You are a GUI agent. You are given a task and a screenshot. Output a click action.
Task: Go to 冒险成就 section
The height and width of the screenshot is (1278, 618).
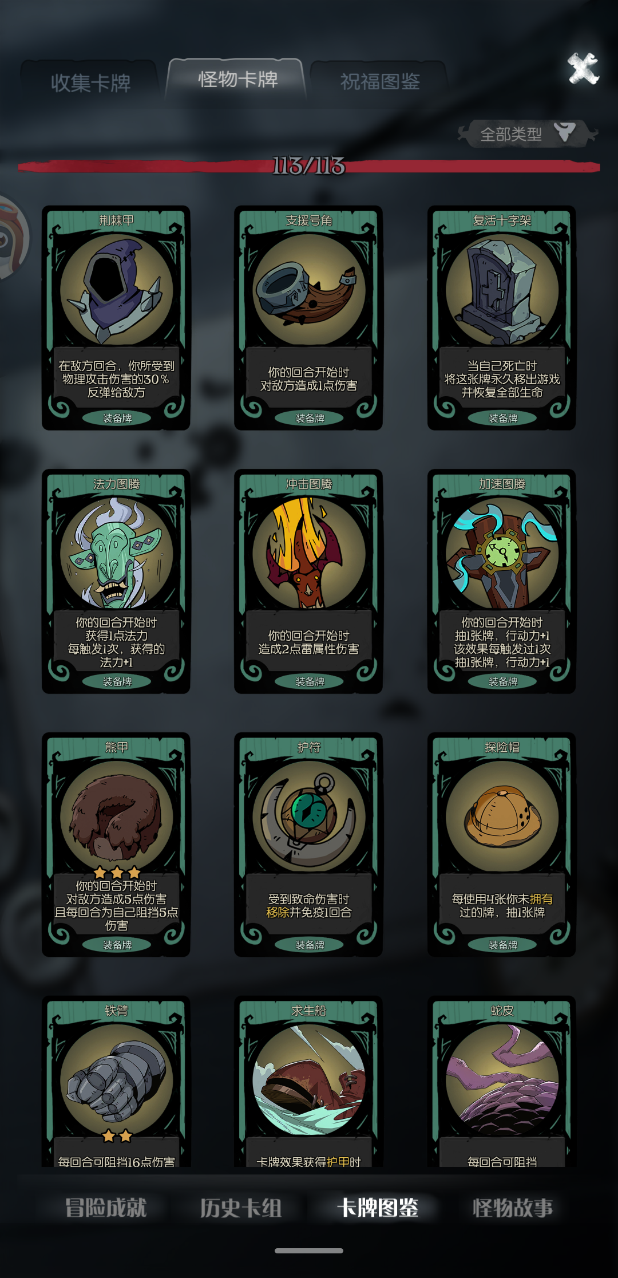click(106, 1208)
